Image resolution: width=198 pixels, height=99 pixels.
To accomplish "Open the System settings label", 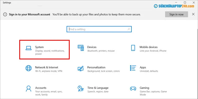I will [x=39, y=47].
